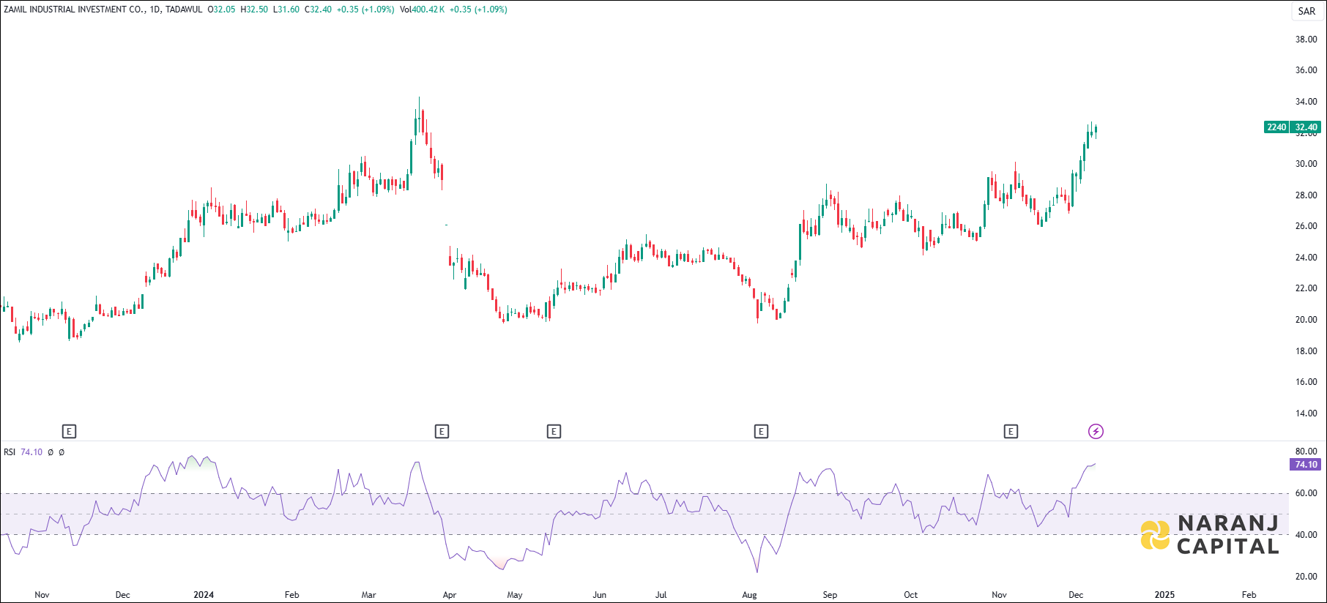Click the 28.00 price axis label
Screen dimensions: 1327x603
(x=1306, y=195)
